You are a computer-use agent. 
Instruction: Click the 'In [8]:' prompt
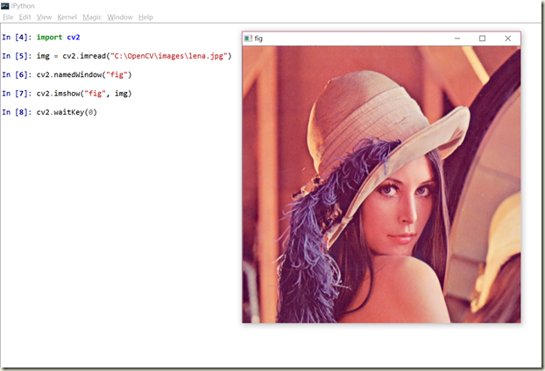point(17,112)
